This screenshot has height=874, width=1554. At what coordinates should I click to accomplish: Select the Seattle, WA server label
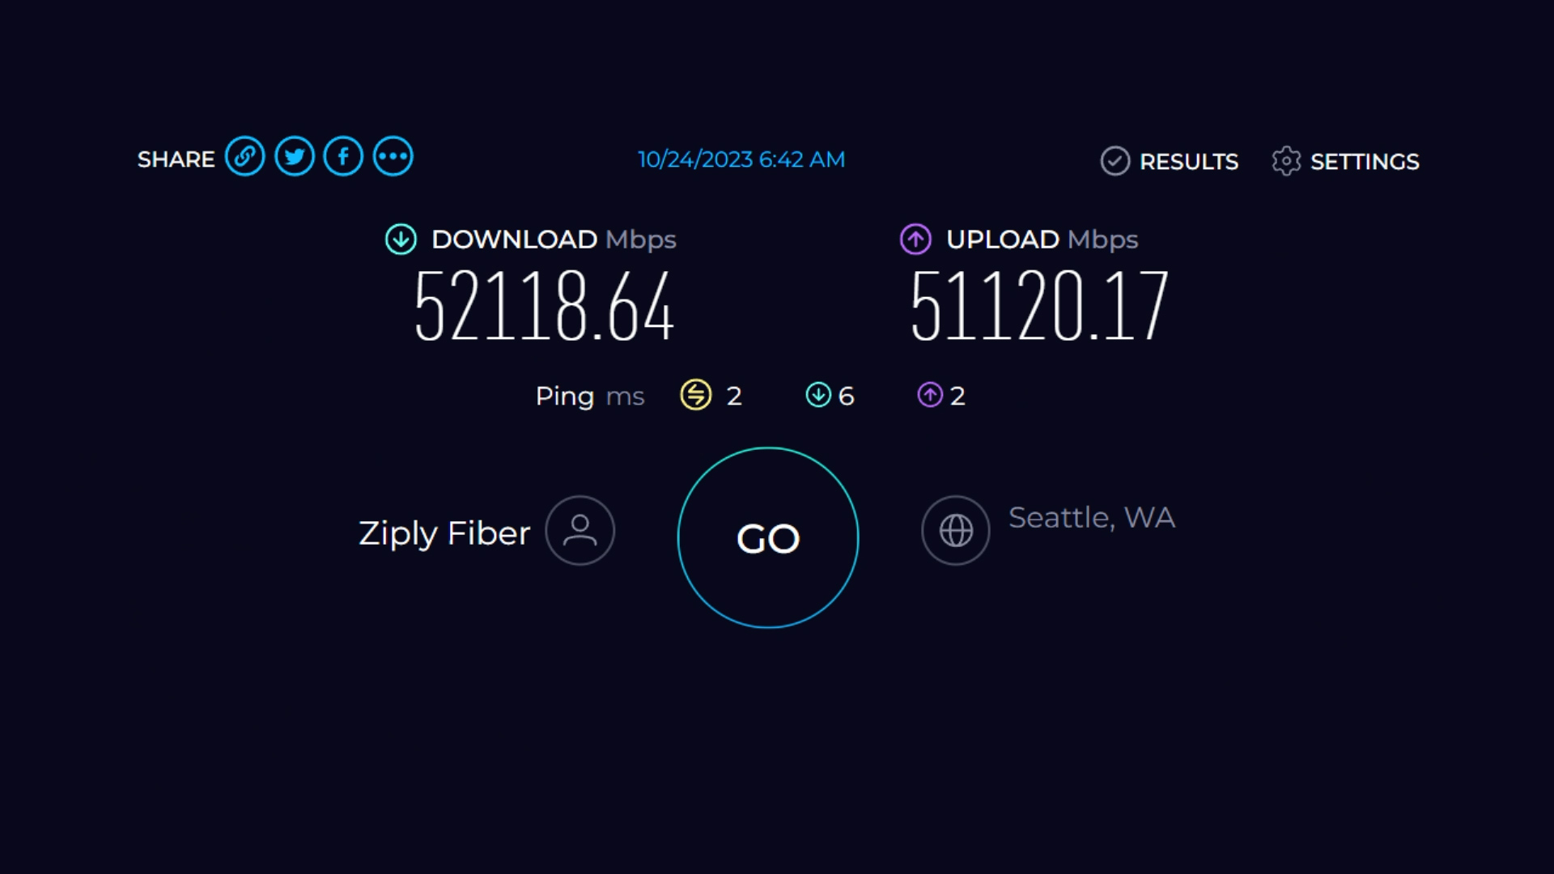click(1091, 518)
